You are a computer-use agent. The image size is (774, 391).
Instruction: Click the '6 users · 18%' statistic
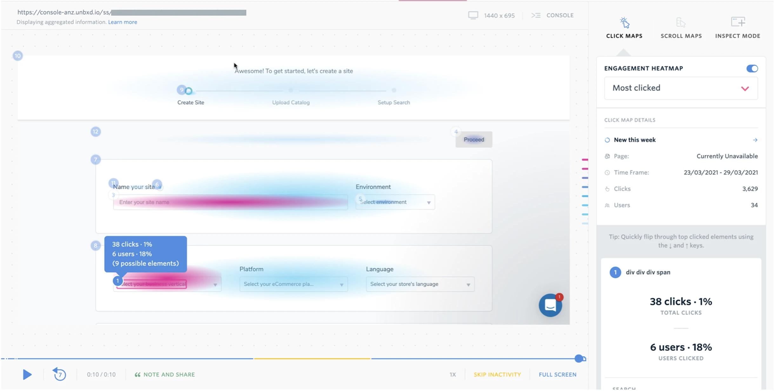681,347
